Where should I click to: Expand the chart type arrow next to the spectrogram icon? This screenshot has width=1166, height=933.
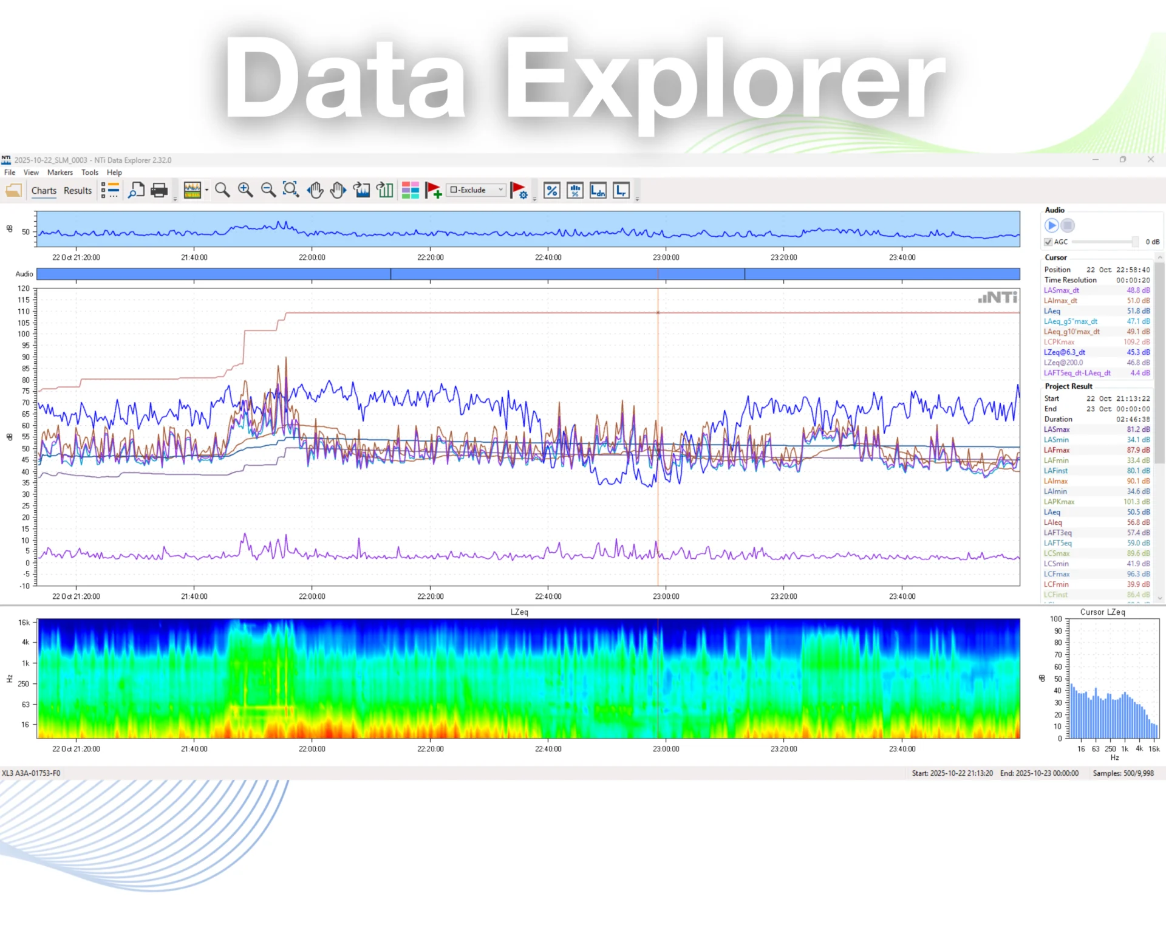pyautogui.click(x=207, y=191)
